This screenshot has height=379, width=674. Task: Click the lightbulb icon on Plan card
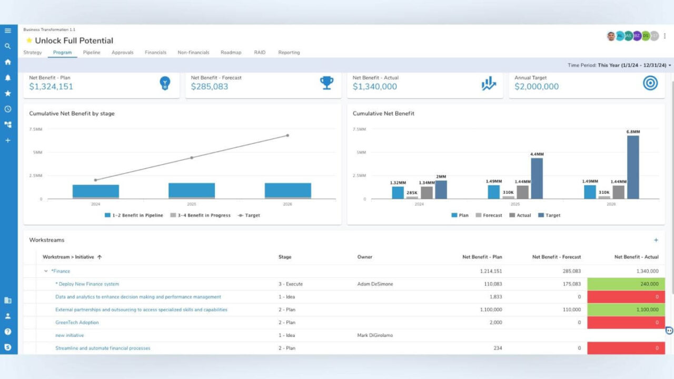[x=165, y=83]
